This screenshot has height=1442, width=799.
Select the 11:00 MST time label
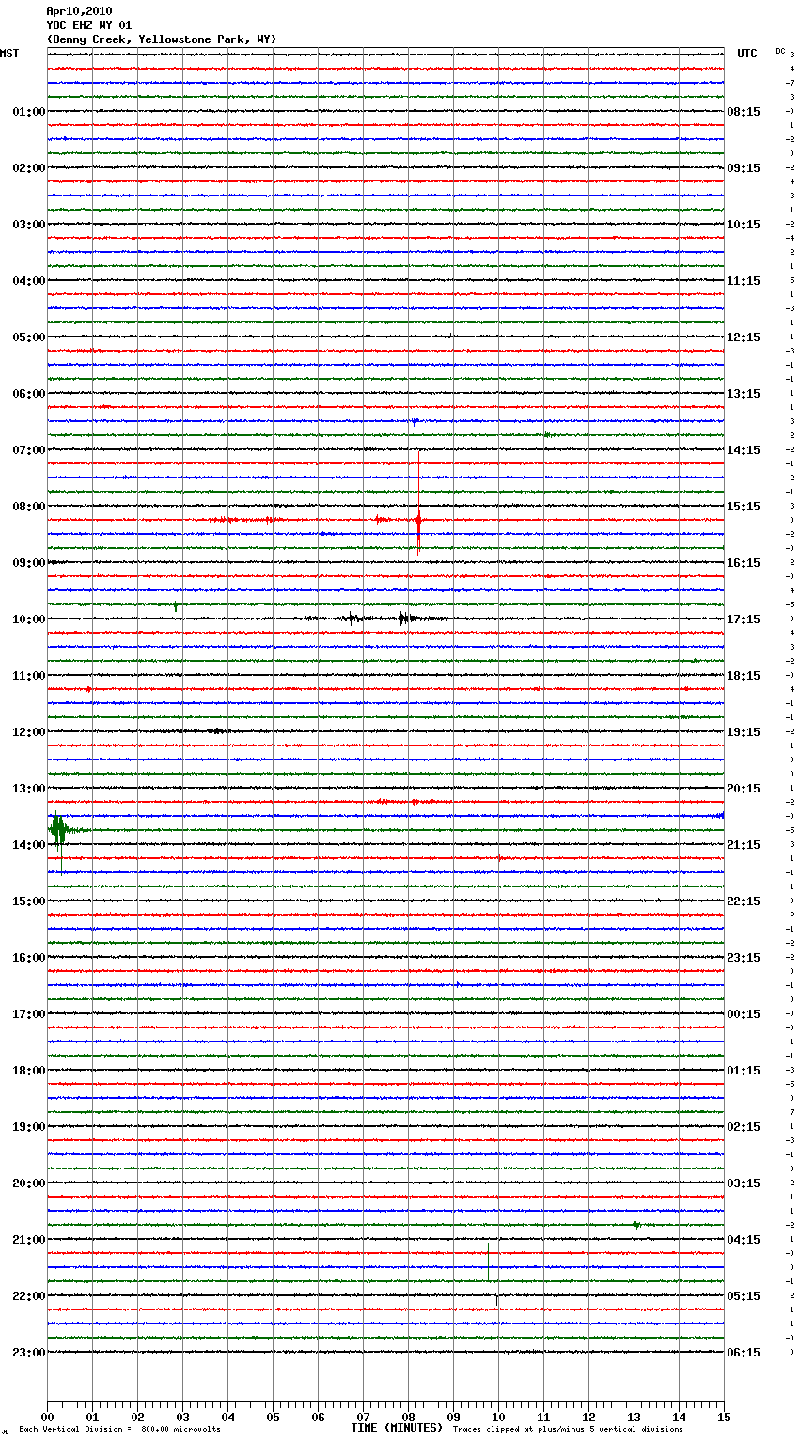pos(29,676)
